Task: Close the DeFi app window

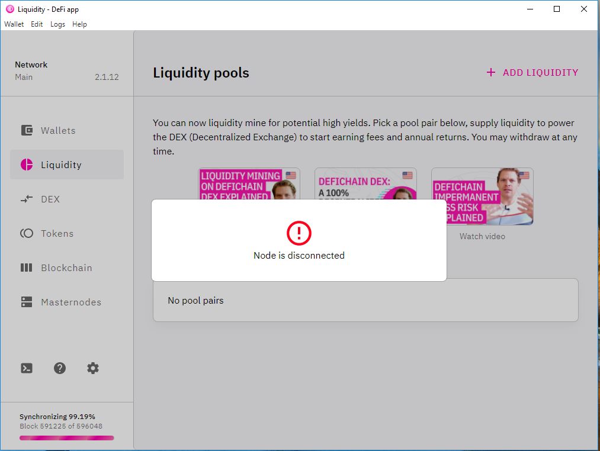Action: [583, 9]
